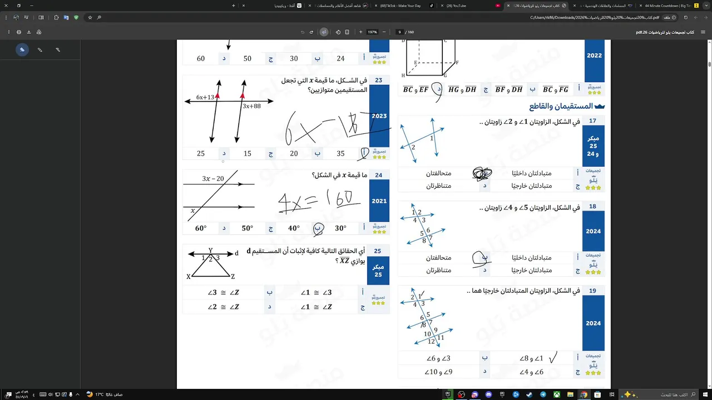Download the PDF file

[x=29, y=32]
